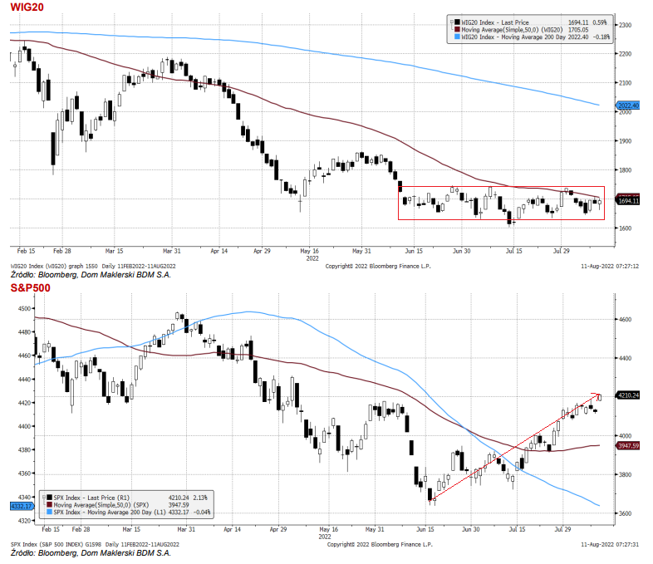This screenshot has height=564, width=653.
Task: Click 'SPX Index - Moving Average 200 Day (L1)' label
Action: pos(110,512)
